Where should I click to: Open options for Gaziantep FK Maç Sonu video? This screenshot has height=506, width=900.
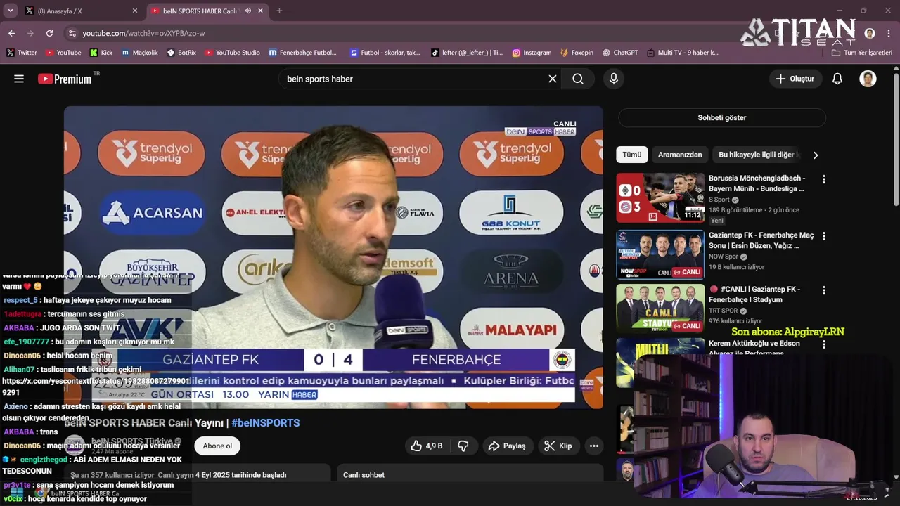click(x=824, y=236)
